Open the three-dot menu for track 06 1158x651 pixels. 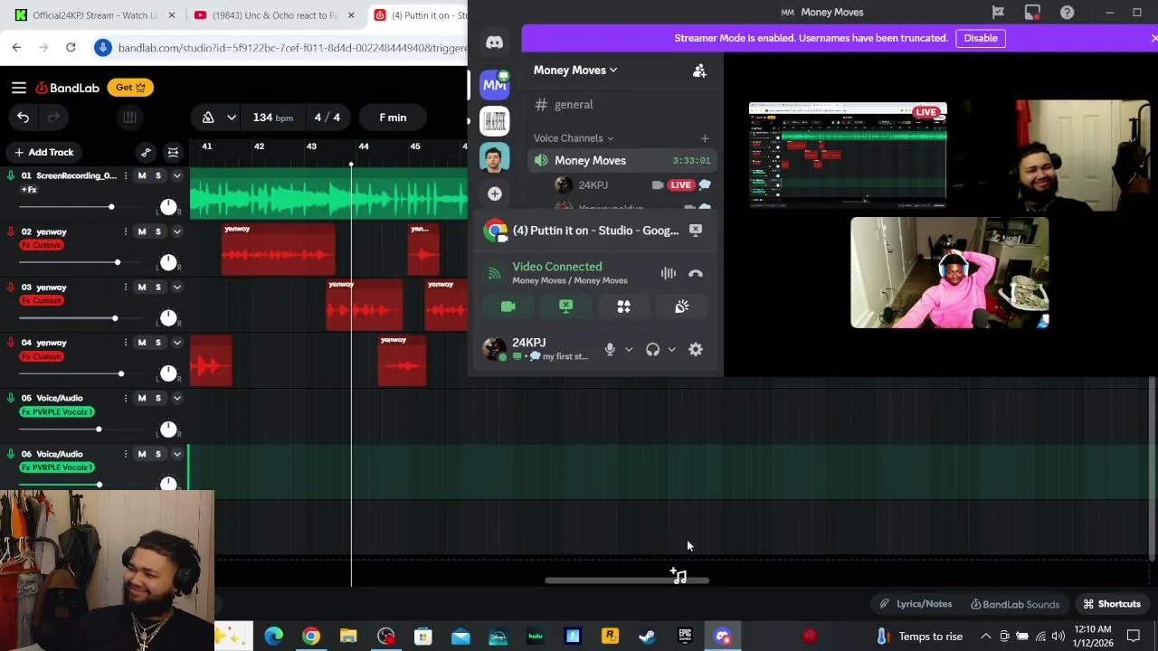coord(126,454)
